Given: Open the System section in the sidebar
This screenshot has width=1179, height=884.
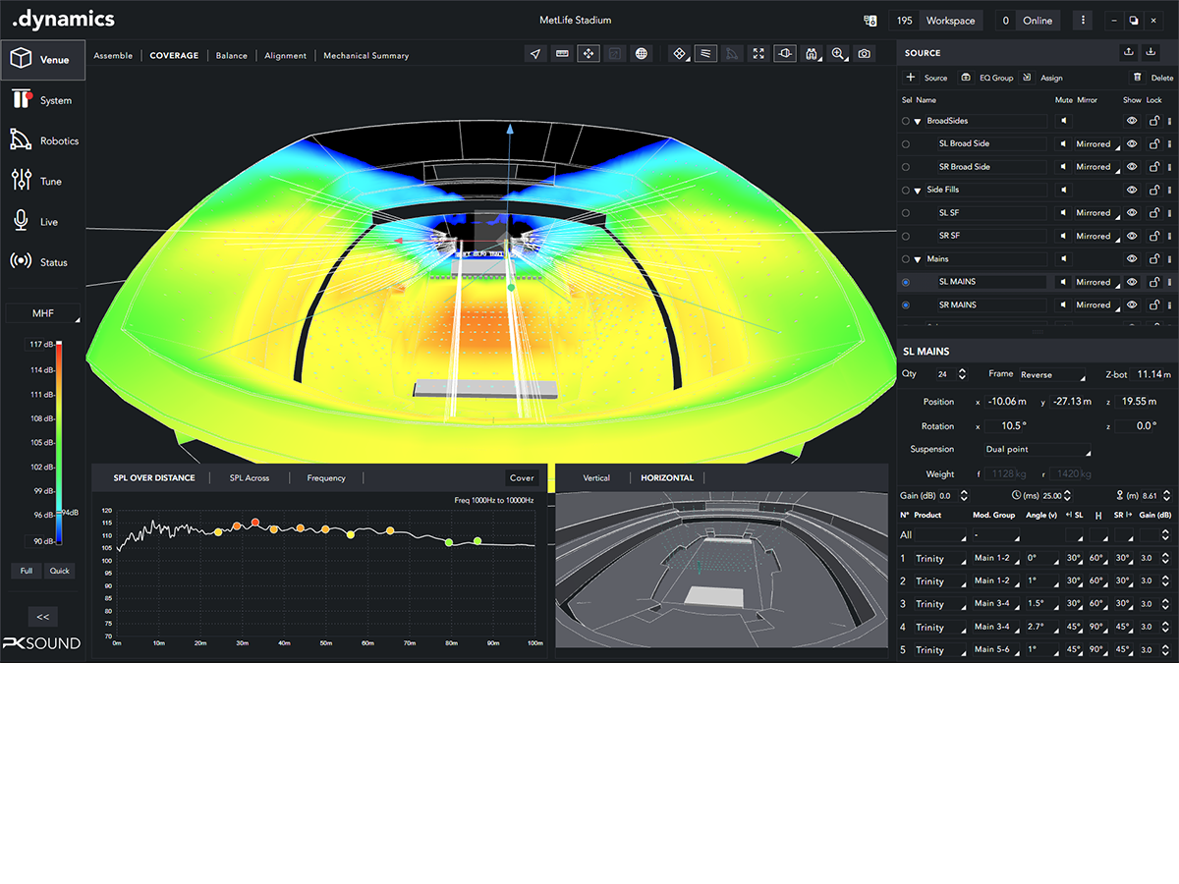Looking at the screenshot, I should [x=42, y=100].
